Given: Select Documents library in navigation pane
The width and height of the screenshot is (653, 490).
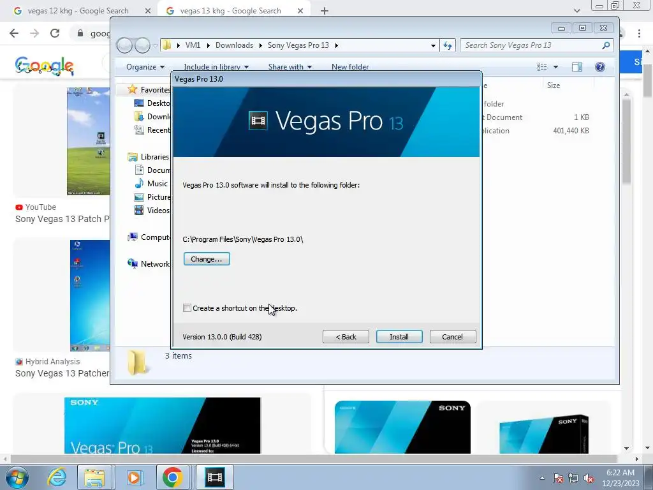Looking at the screenshot, I should (152, 170).
